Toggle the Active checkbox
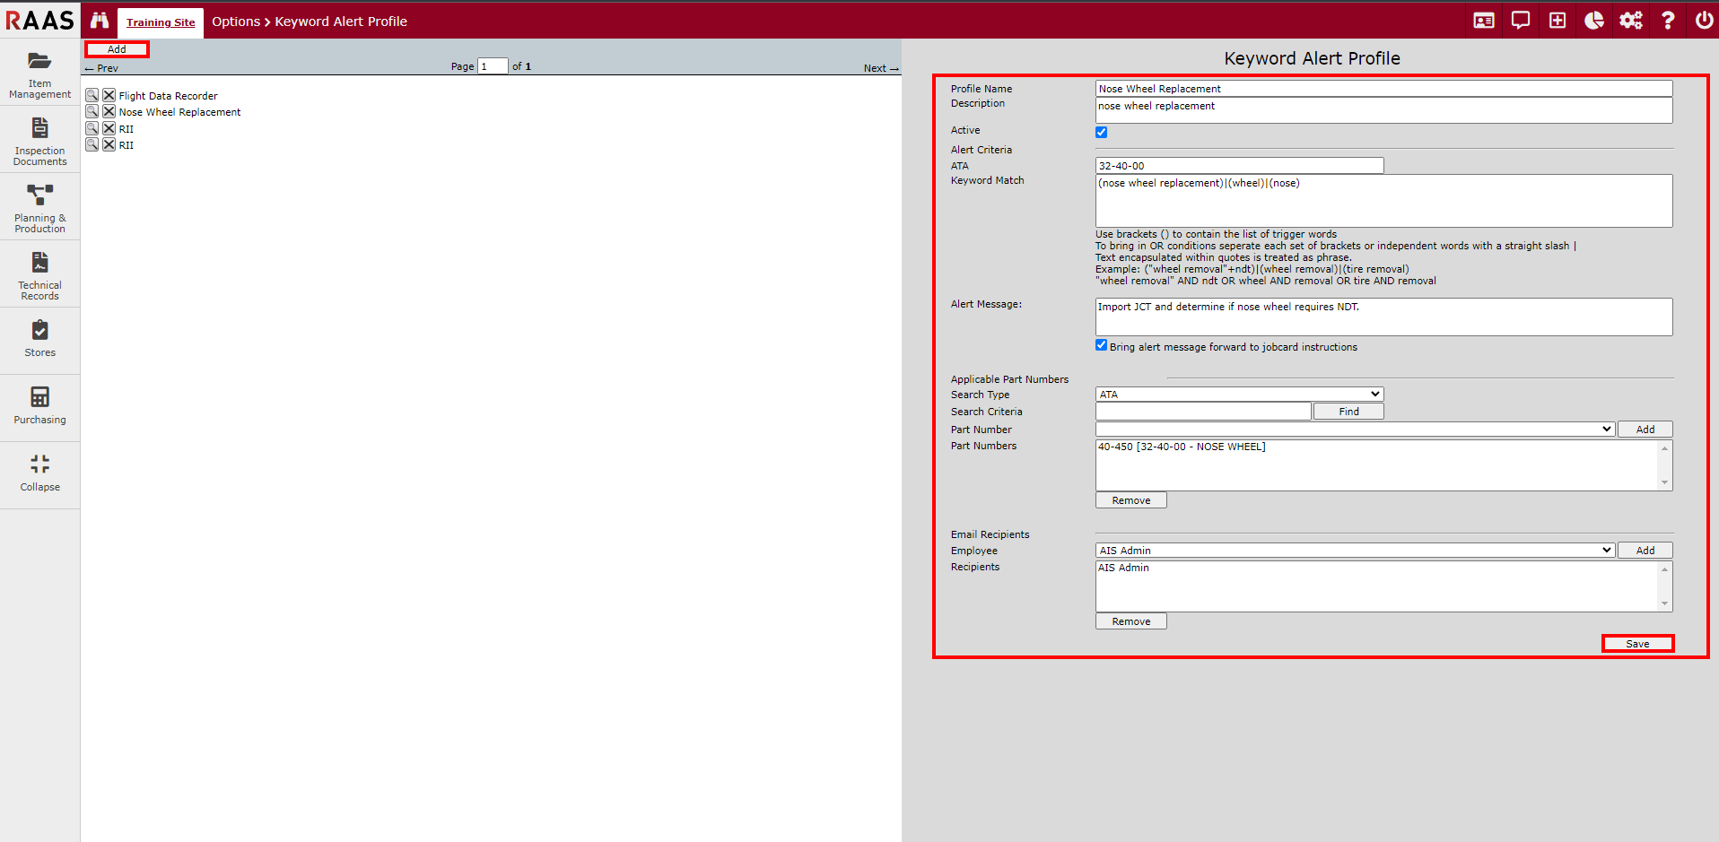 click(1101, 132)
